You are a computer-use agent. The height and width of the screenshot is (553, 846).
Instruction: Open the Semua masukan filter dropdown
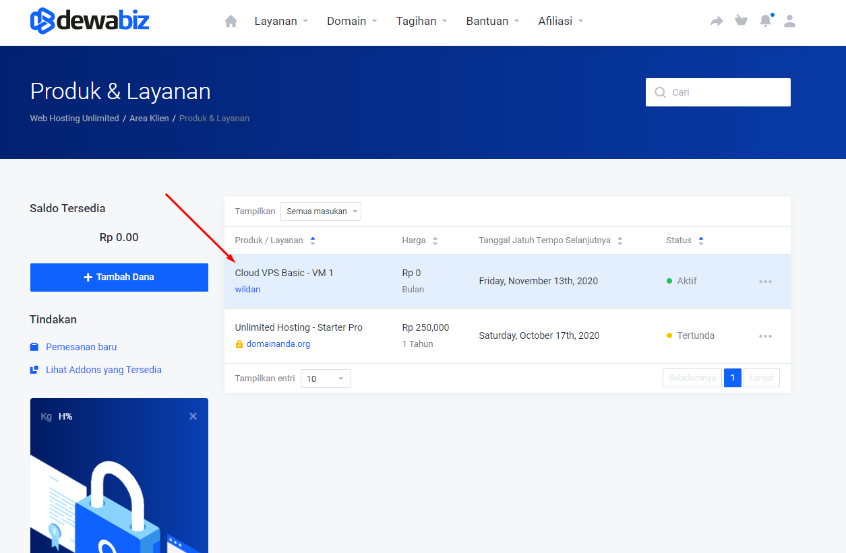[321, 212]
